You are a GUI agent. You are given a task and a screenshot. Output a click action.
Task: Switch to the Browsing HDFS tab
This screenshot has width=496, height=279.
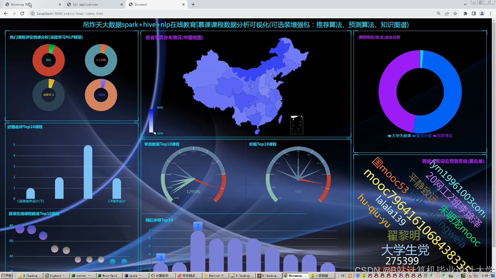point(31,4)
